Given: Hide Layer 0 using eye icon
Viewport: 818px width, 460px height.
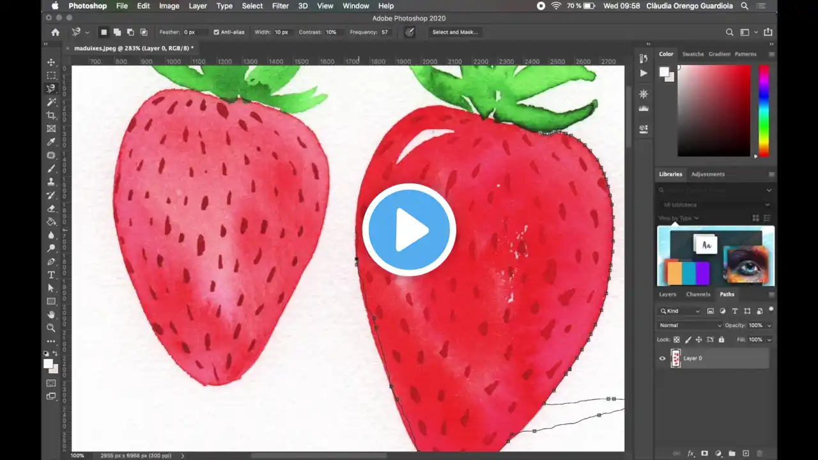Looking at the screenshot, I should (x=662, y=358).
